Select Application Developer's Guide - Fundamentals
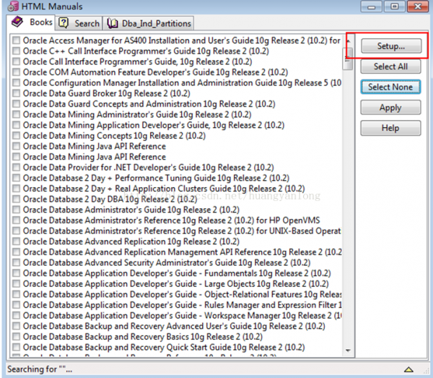The image size is (433, 378). 177,273
